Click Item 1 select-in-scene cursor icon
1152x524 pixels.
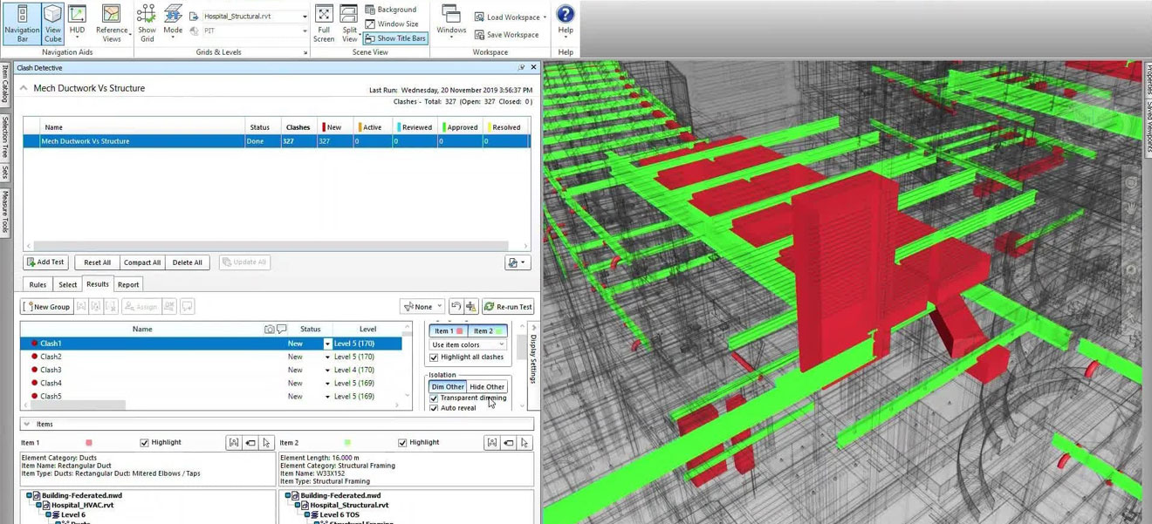point(266,443)
